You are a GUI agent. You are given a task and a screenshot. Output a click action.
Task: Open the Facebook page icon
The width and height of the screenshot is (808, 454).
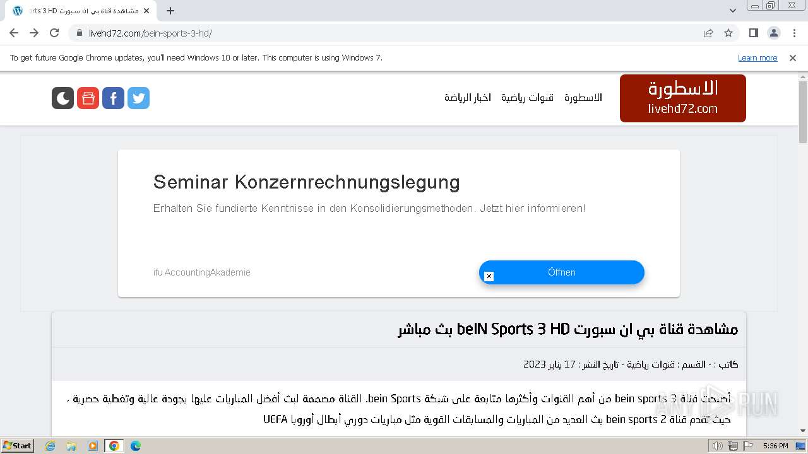(x=113, y=98)
